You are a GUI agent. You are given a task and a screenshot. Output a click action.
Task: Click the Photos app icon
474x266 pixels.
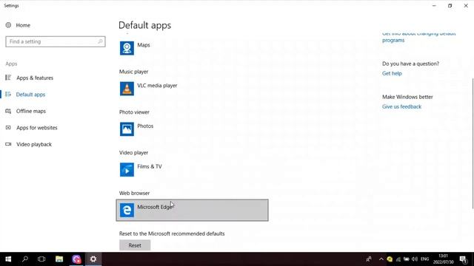[x=127, y=129]
